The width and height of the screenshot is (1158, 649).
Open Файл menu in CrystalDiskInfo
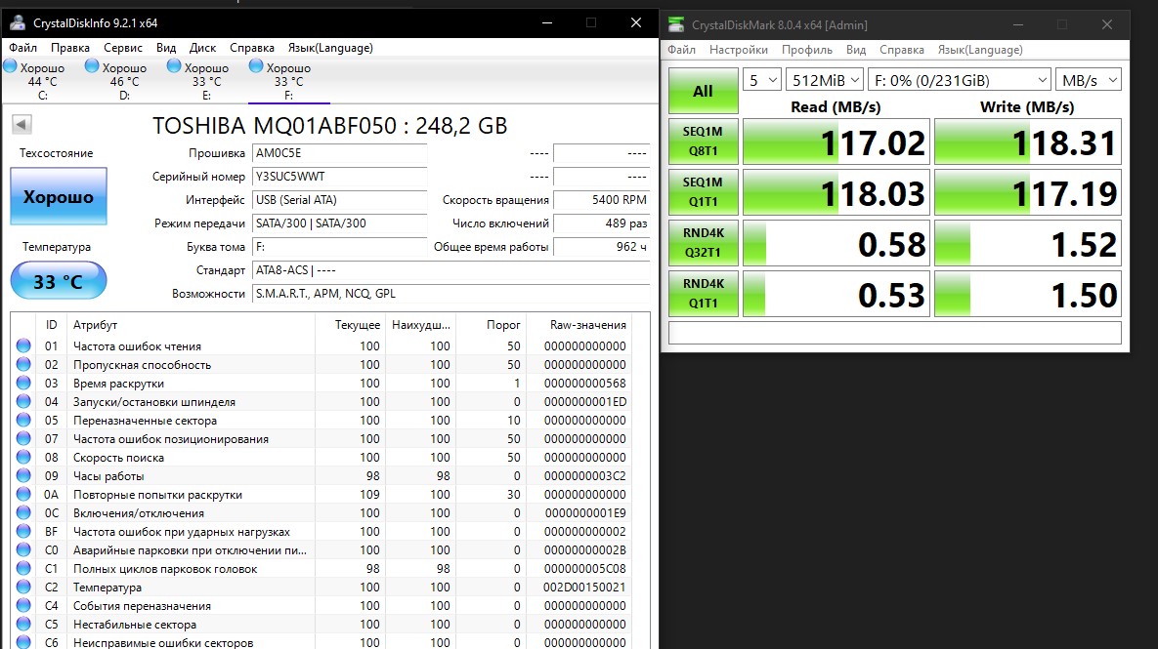[22, 47]
